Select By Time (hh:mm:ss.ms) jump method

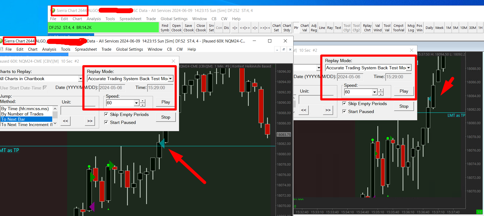pos(26,109)
